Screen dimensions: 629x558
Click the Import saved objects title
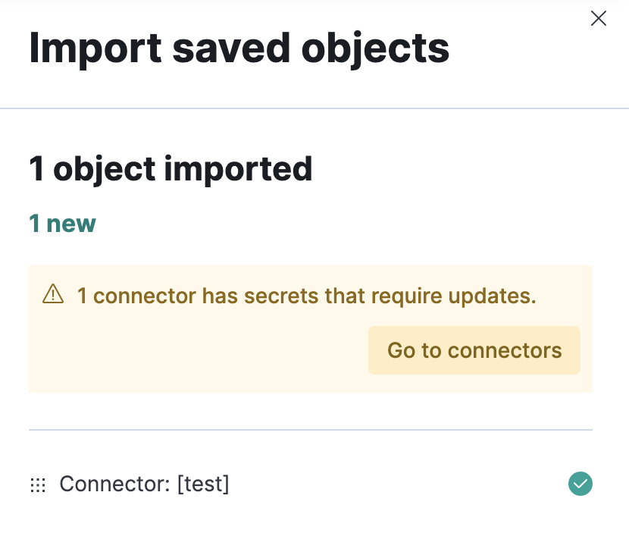(x=239, y=48)
